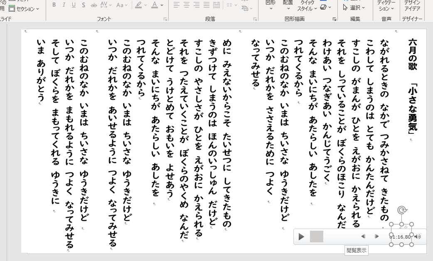433x261 pixels.
Task: Justify text in paragraph group
Action: tap(206, 5)
